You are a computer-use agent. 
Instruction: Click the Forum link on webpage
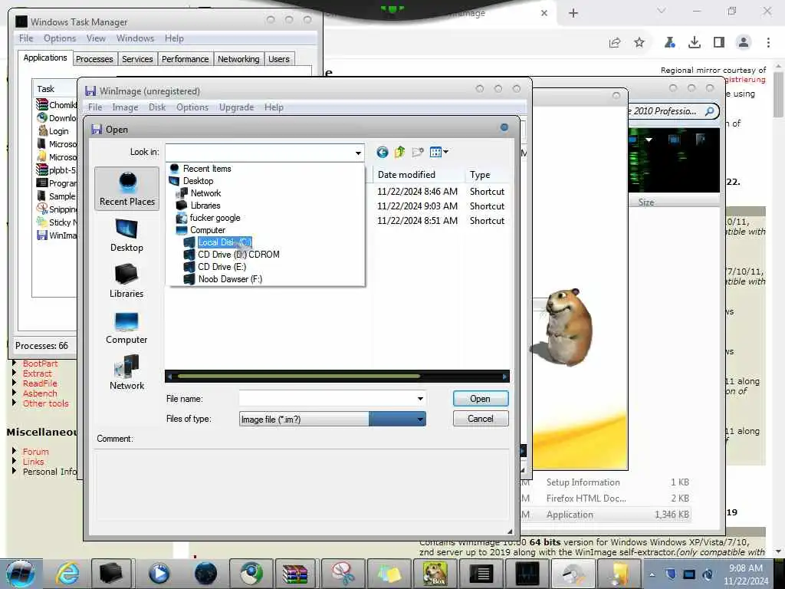[35, 452]
